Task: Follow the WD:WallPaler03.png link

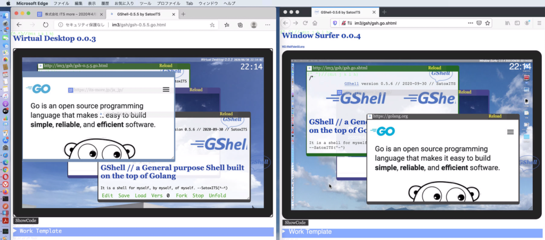Action: [x=293, y=47]
